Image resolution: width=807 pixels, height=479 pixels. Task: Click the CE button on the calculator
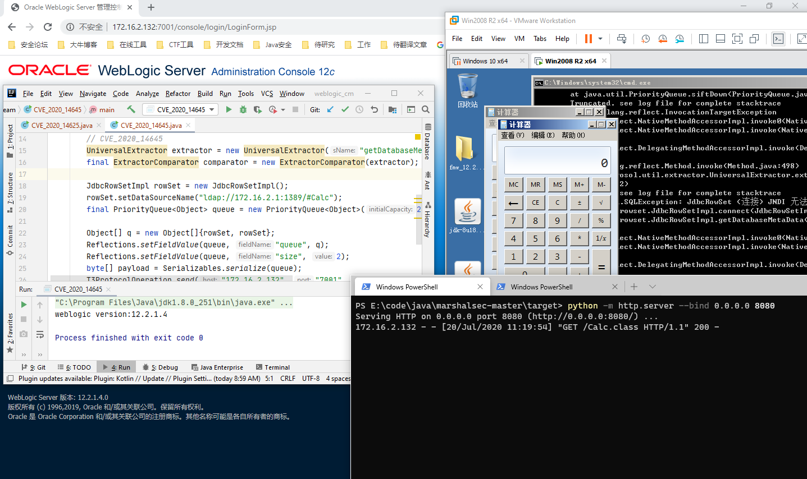click(535, 202)
